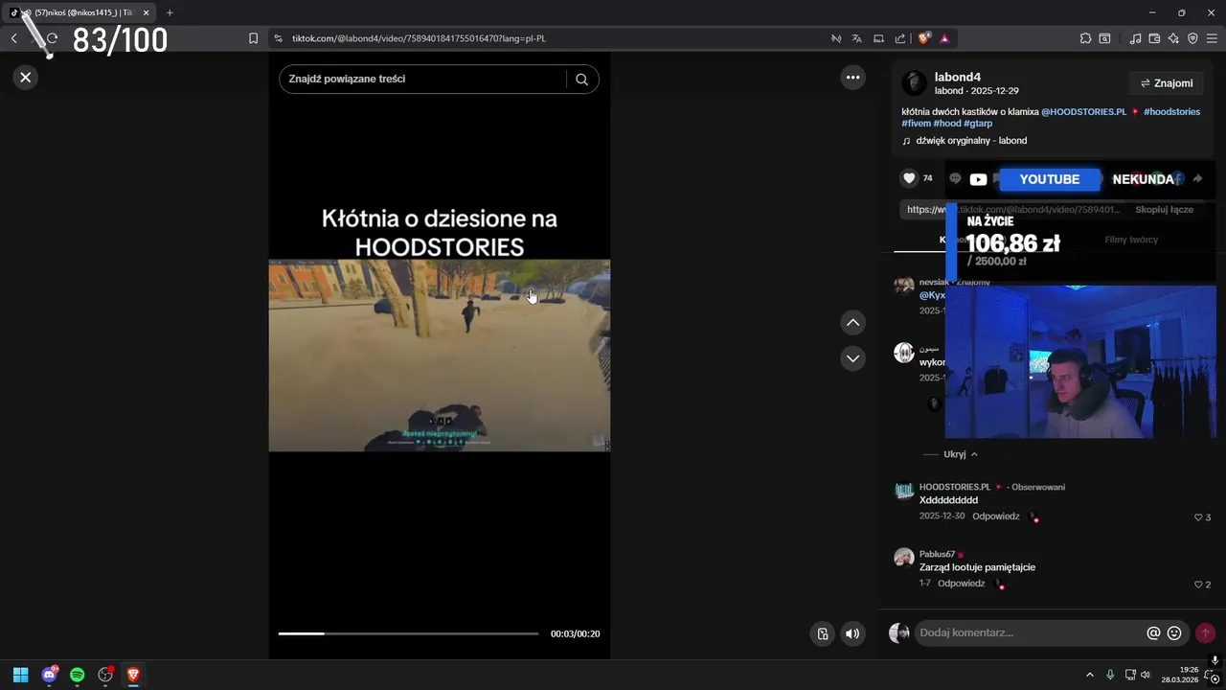Like the Pablus67 comment heart
Image resolution: width=1226 pixels, height=690 pixels.
coord(1198,585)
